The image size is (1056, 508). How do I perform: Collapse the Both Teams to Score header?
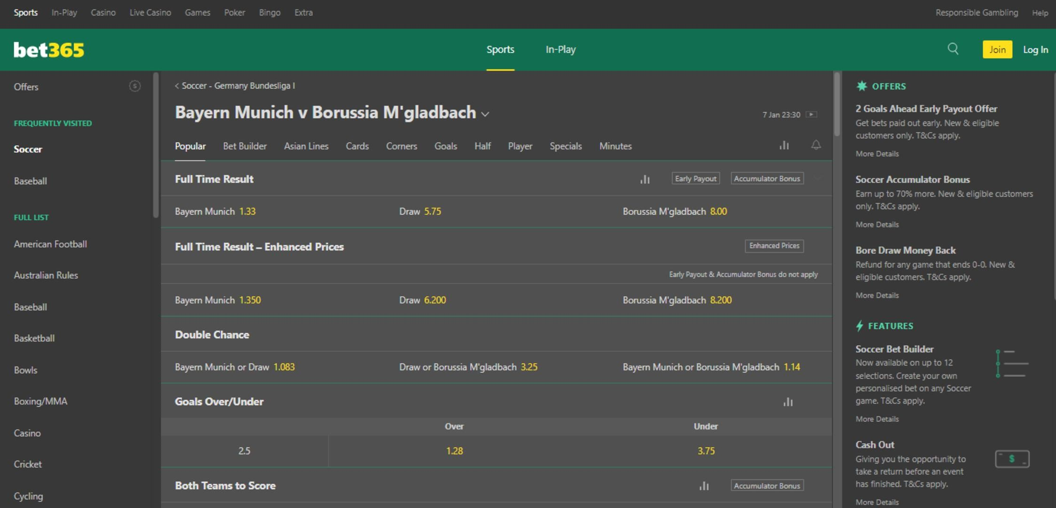[496, 485]
